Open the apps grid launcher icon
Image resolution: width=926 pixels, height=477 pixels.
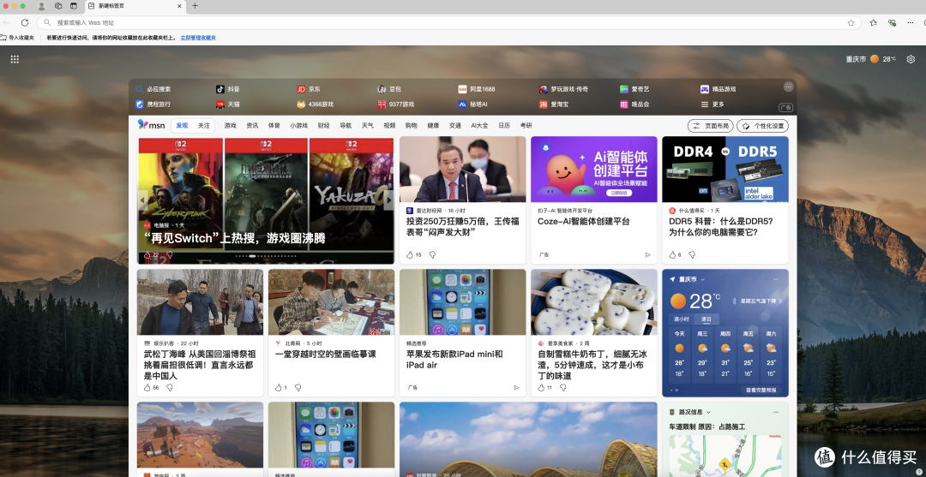15,59
